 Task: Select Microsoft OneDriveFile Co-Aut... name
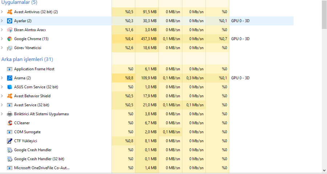tap(42, 168)
